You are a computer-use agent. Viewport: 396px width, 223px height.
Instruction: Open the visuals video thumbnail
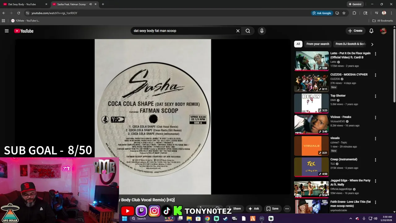pos(312,146)
